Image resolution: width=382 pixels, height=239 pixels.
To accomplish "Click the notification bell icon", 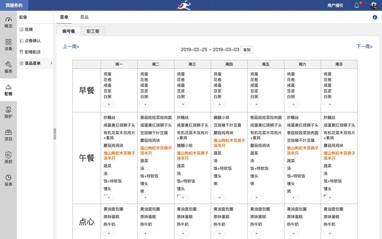I will tap(357, 5).
